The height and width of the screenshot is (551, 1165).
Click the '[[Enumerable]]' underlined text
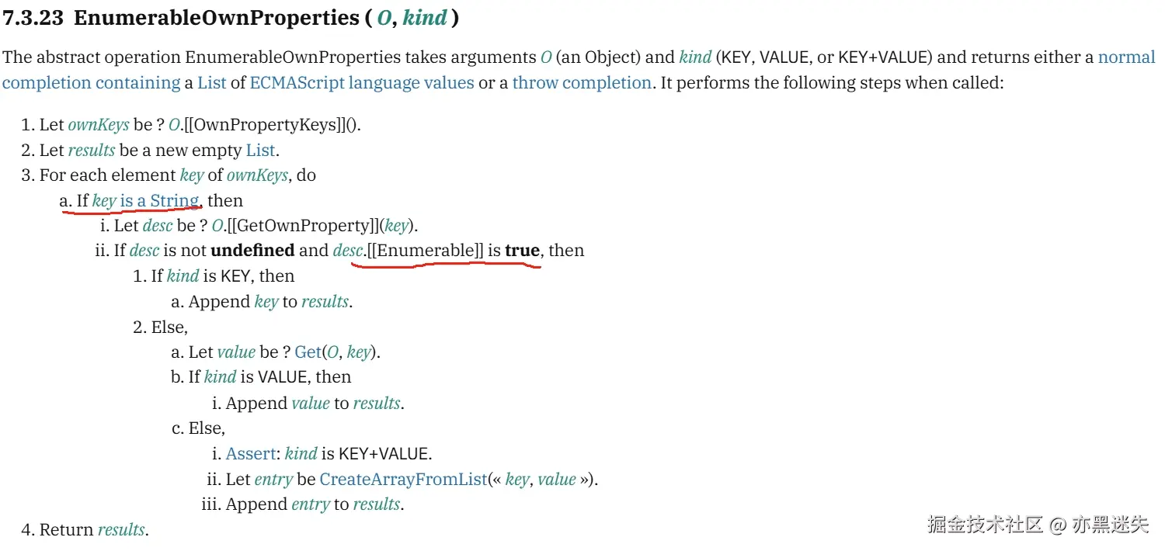pyautogui.click(x=425, y=251)
